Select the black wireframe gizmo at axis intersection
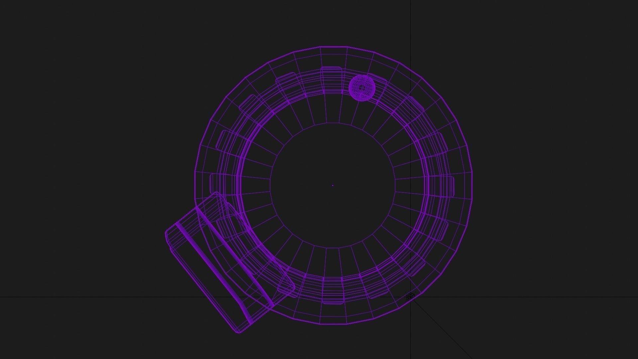638x359 pixels. [x=411, y=296]
